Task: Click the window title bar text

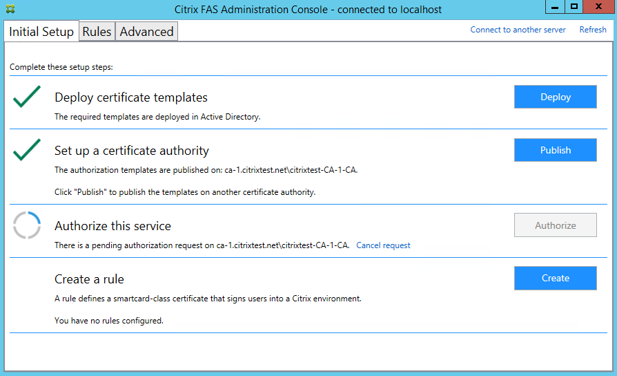Action: click(x=308, y=10)
